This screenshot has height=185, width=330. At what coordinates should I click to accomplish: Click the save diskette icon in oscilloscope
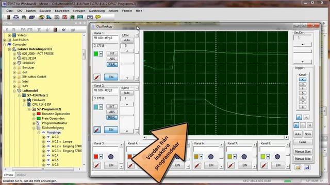[307, 168]
